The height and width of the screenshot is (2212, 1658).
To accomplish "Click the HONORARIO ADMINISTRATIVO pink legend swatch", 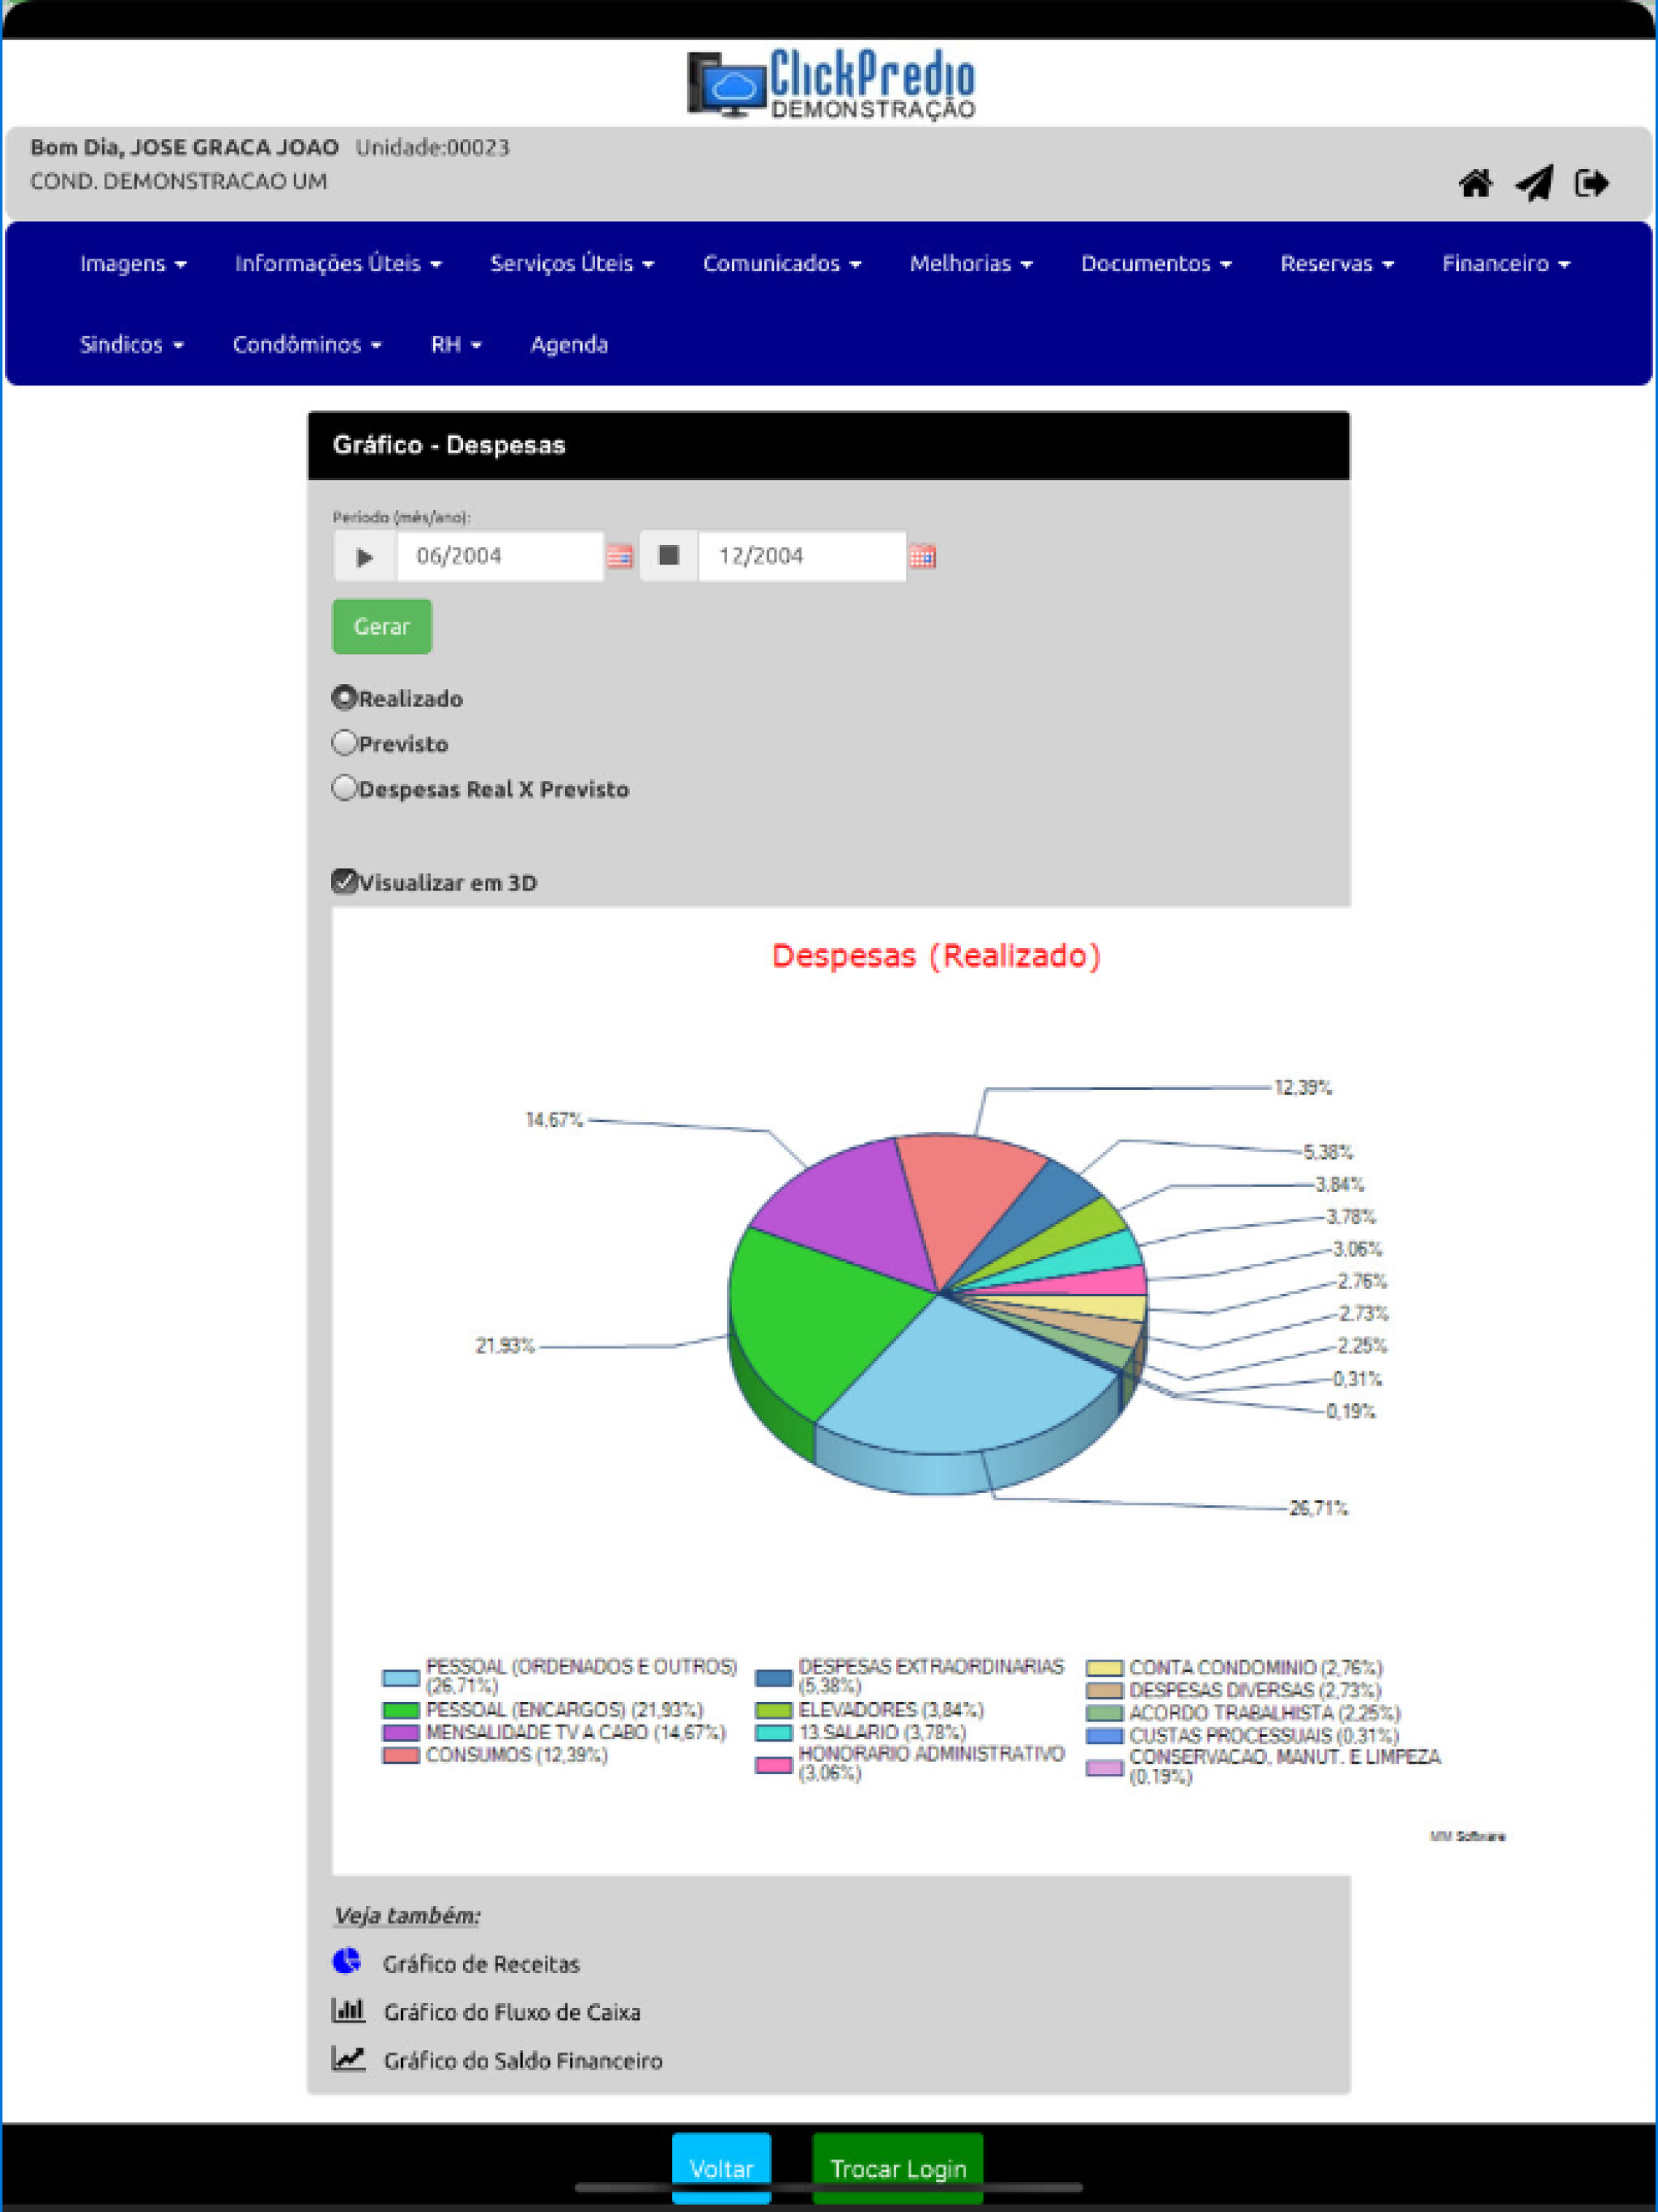I will point(773,1764).
